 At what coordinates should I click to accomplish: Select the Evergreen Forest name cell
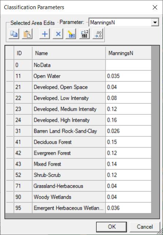click(69, 153)
